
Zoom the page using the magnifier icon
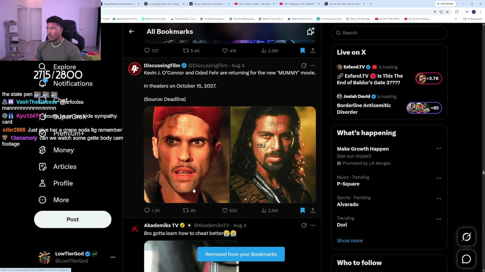(435, 12)
